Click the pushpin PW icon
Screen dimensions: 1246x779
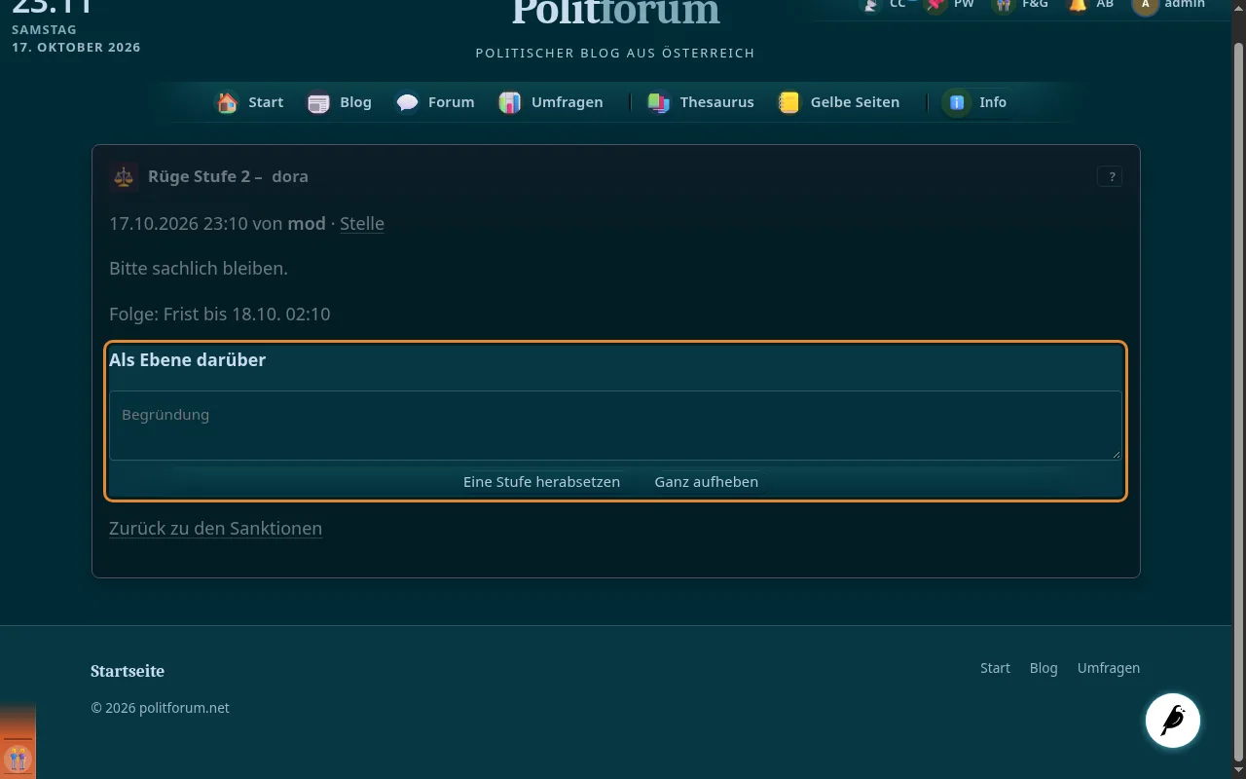935,5
